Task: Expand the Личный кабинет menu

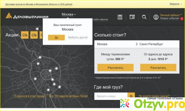Action: tap(171, 15)
